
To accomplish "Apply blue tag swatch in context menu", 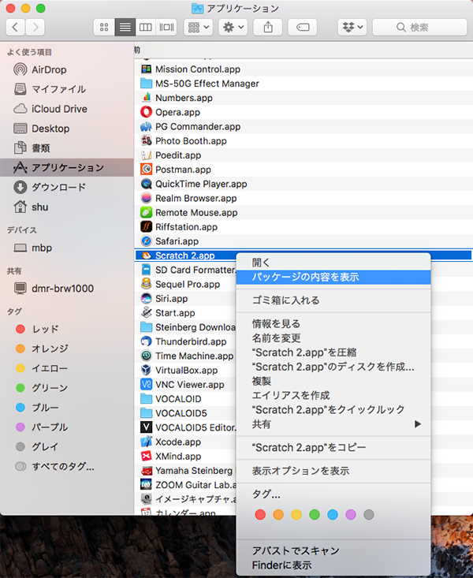I will (333, 515).
